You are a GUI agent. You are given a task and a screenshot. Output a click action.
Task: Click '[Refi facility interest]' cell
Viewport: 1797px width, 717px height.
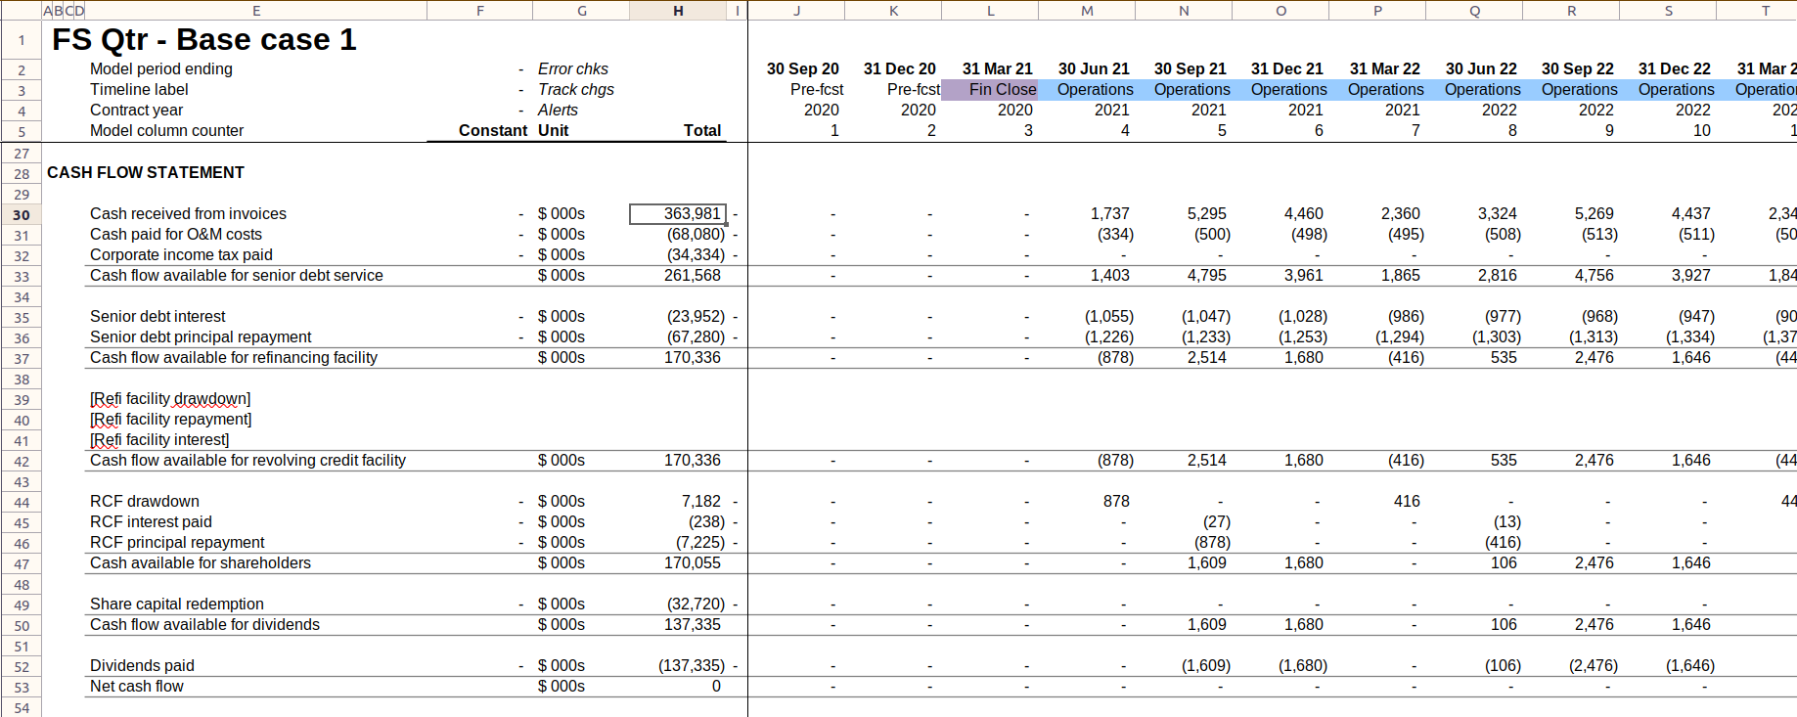[x=159, y=440]
